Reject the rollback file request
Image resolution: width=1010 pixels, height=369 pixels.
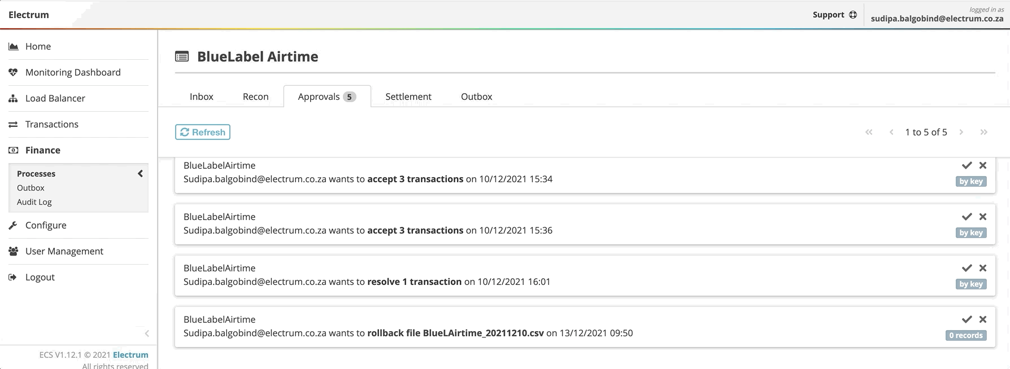(x=983, y=319)
